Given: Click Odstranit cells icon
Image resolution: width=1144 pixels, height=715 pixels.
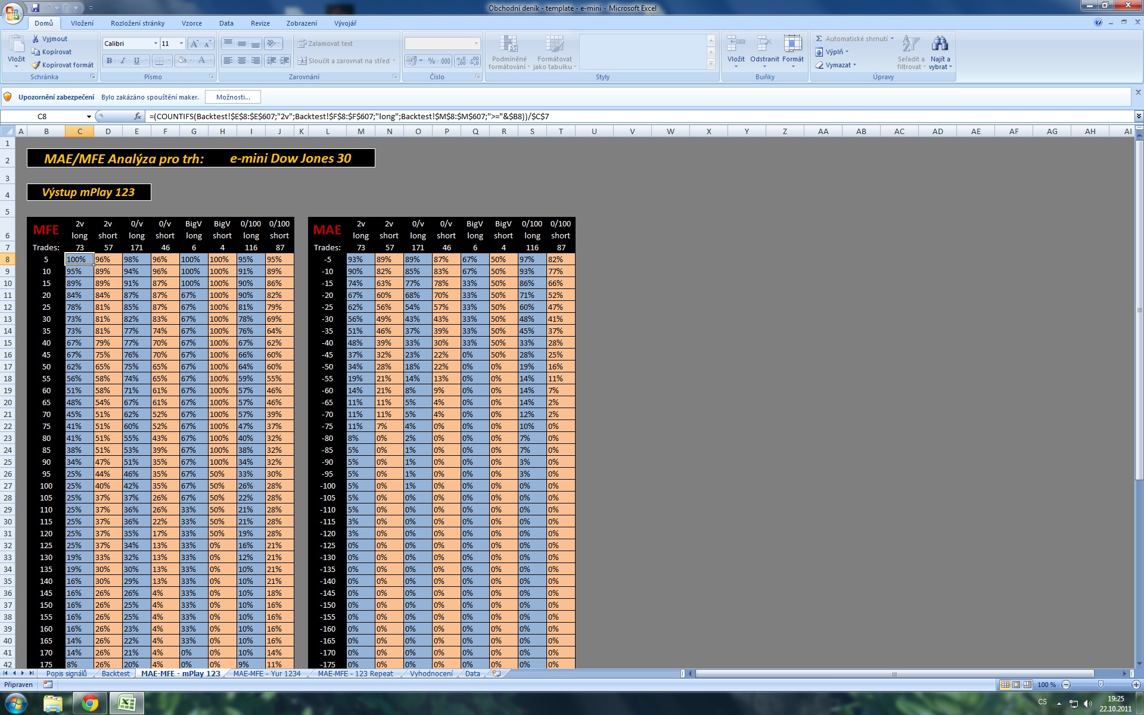Looking at the screenshot, I should pyautogui.click(x=764, y=43).
